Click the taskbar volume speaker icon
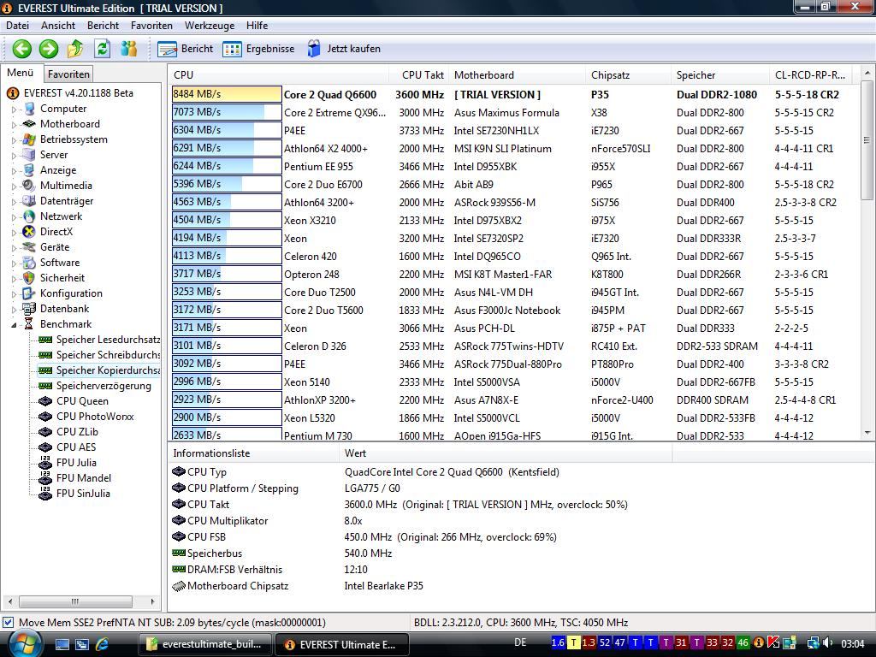 [828, 643]
